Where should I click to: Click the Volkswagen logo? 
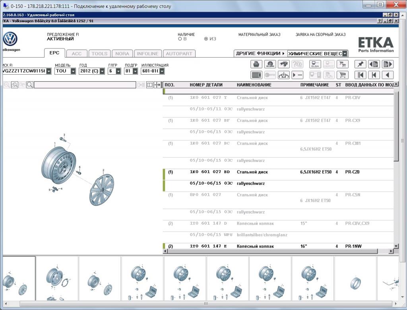[x=10, y=39]
